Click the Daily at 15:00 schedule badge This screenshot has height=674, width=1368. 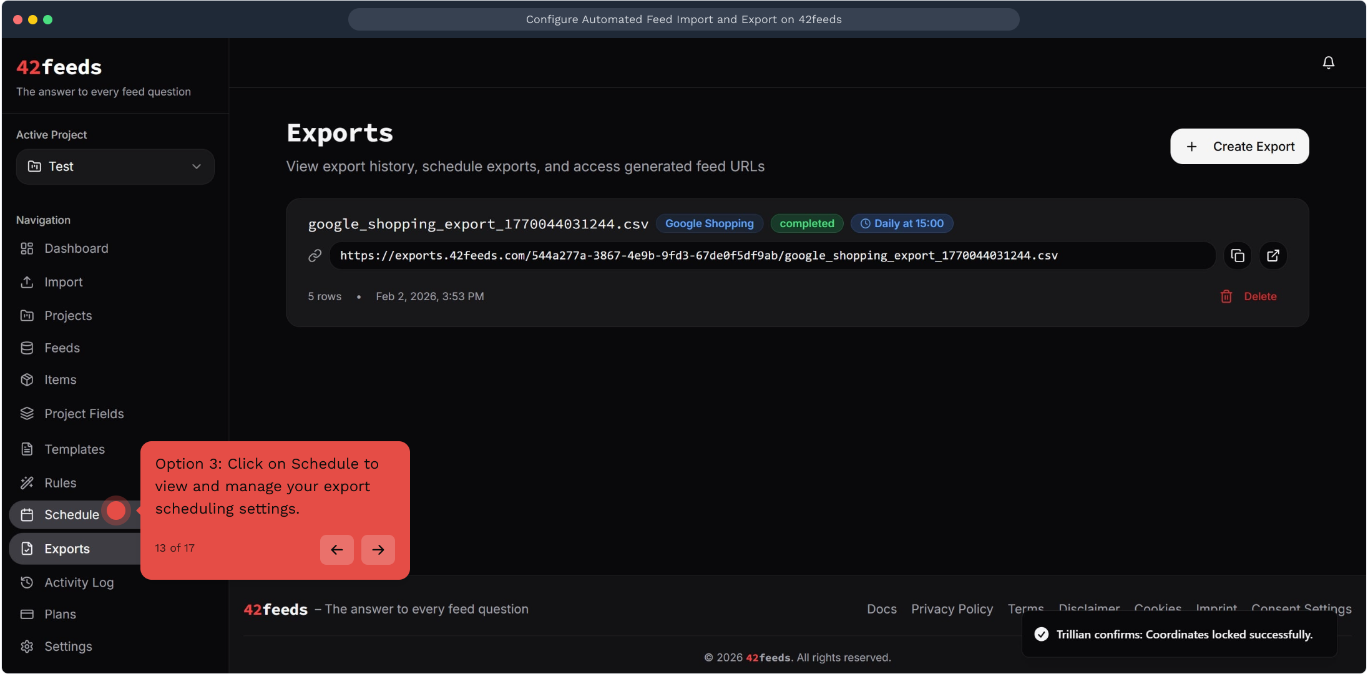(901, 223)
